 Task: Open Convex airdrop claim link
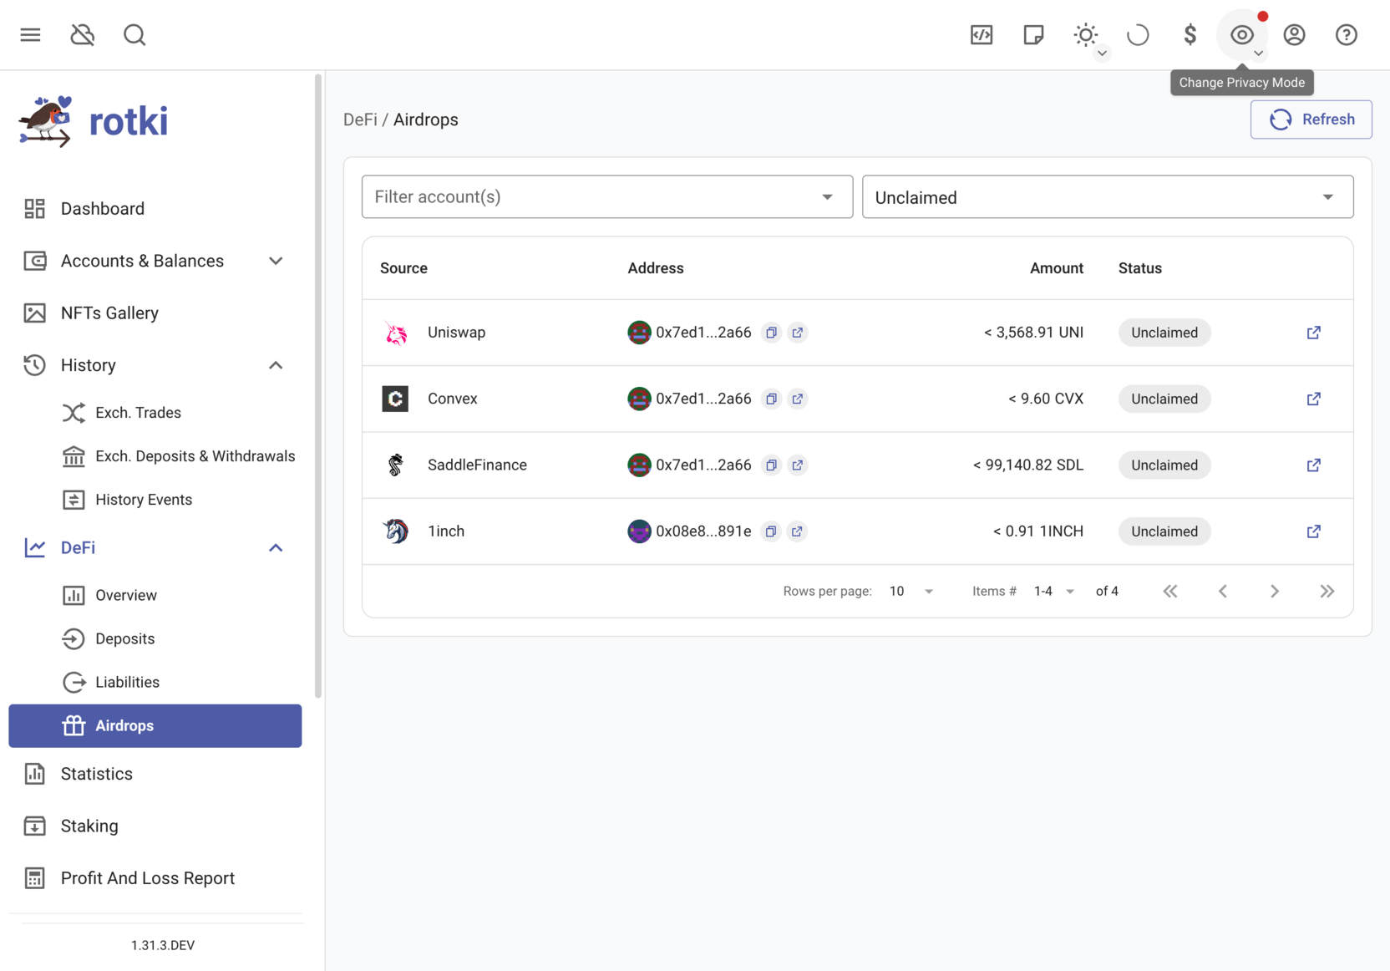(1313, 399)
